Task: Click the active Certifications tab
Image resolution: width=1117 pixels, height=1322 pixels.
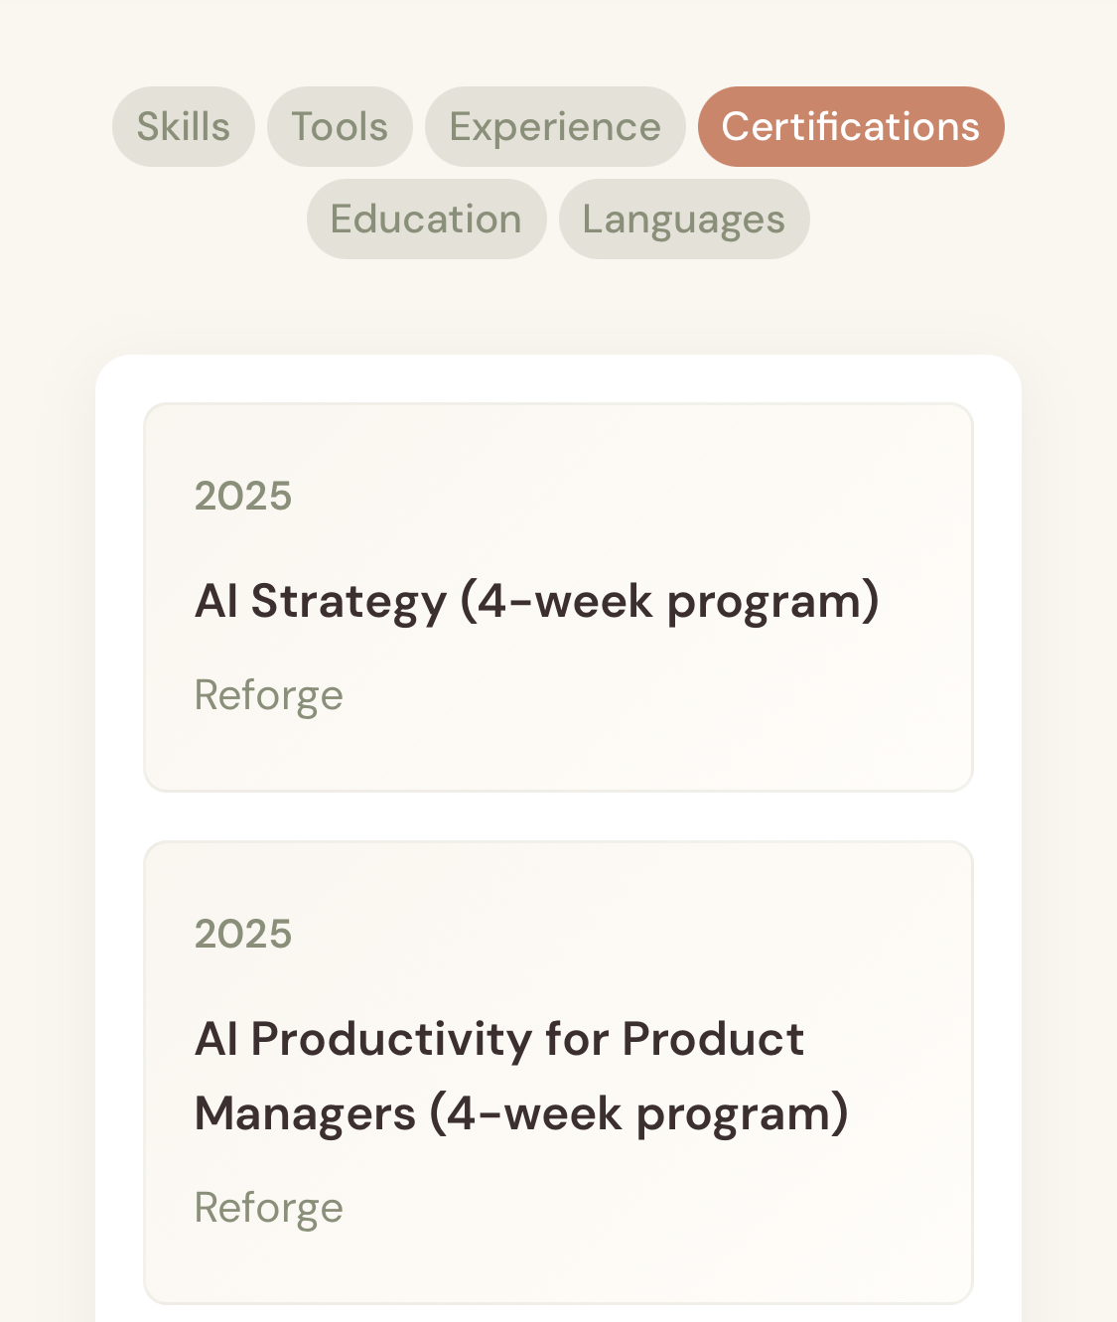Action: [x=851, y=127]
